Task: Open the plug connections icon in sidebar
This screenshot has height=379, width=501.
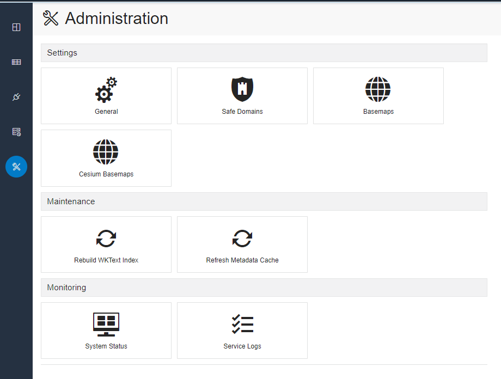Action: pos(16,97)
